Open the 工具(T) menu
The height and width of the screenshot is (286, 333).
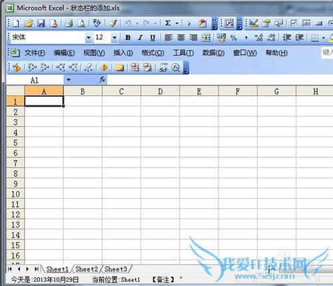tap(183, 53)
